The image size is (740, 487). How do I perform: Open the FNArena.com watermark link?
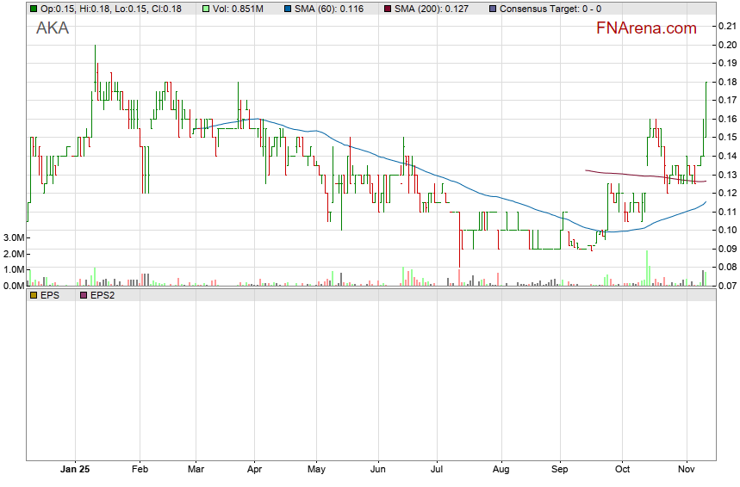click(x=646, y=28)
